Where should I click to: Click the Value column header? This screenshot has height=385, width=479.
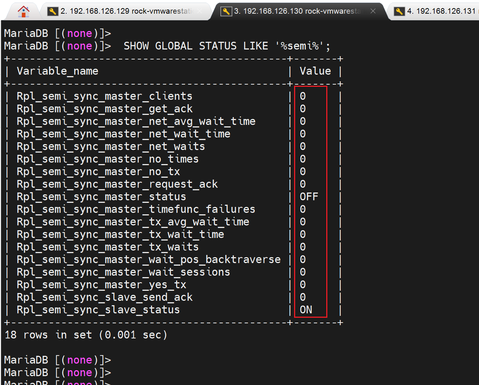315,71
